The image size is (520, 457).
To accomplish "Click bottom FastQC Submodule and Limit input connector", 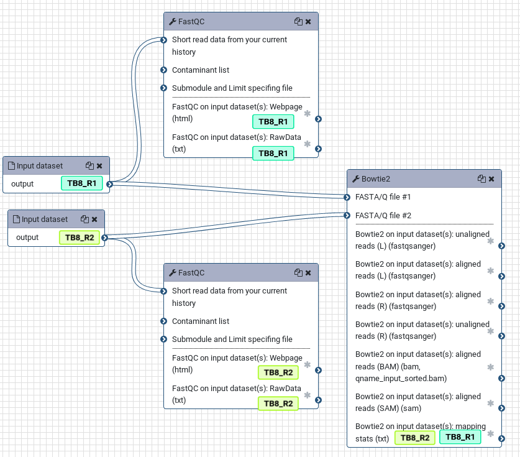I will (x=163, y=339).
